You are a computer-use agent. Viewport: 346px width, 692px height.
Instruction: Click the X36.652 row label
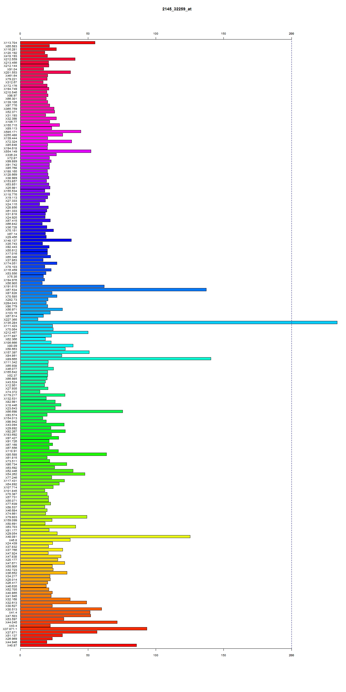pyautogui.click(x=11, y=573)
